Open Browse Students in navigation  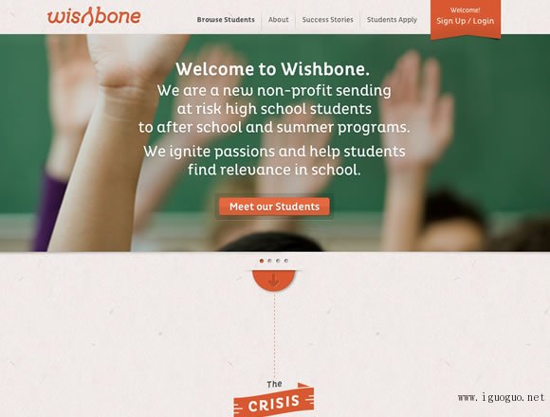click(226, 20)
